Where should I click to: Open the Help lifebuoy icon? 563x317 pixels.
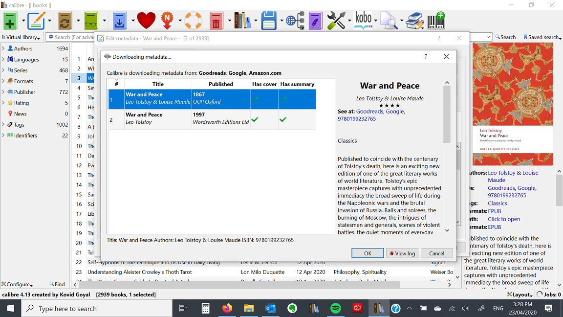(193, 21)
